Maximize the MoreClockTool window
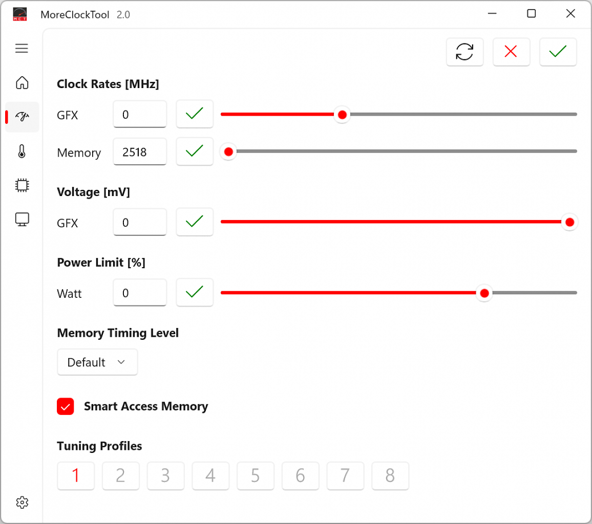This screenshot has height=524, width=592. click(531, 14)
